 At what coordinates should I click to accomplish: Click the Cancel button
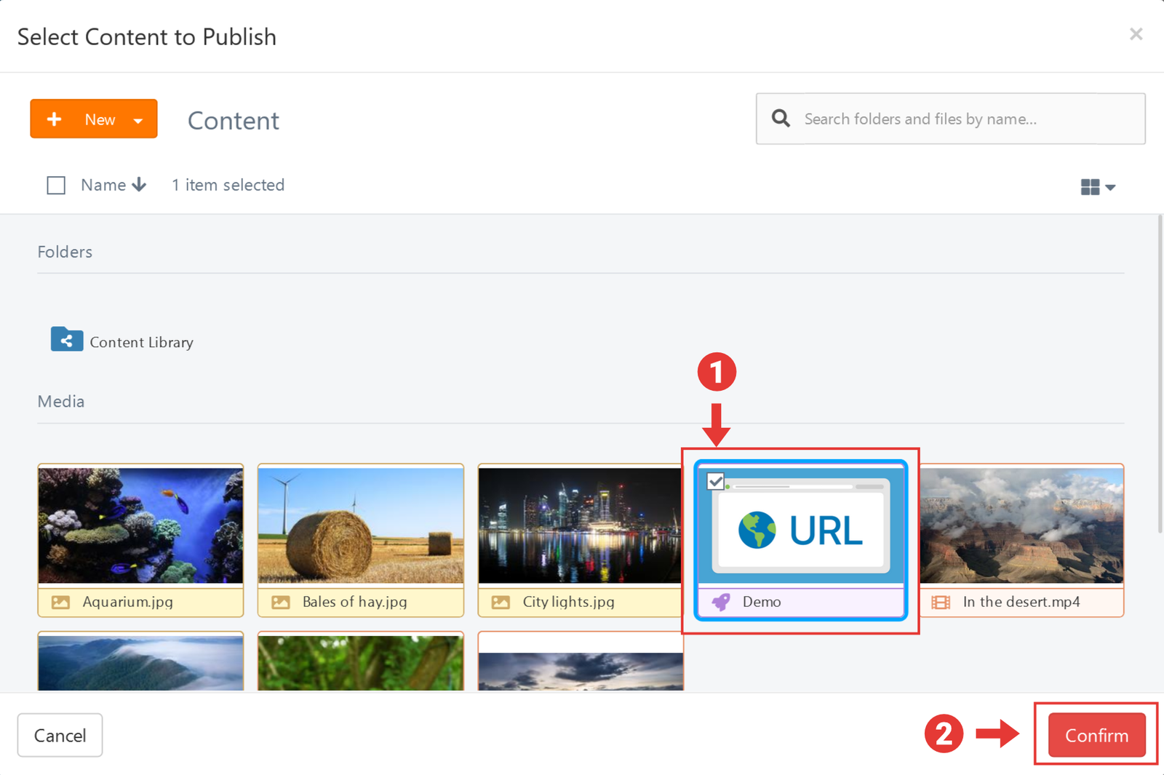[60, 735]
